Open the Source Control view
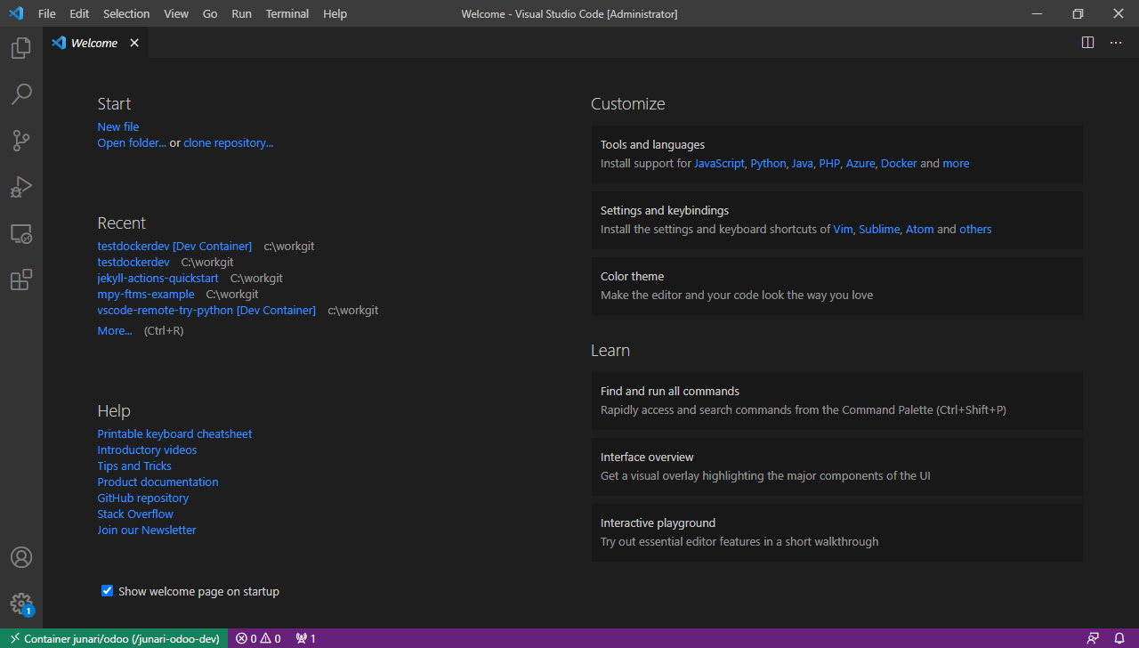This screenshot has width=1139, height=648. click(21, 141)
